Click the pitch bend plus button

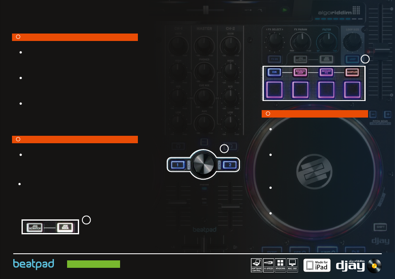pos(388,115)
